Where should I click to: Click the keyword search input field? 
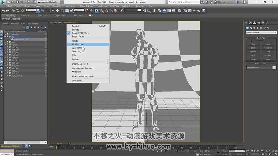click(x=184, y=2)
